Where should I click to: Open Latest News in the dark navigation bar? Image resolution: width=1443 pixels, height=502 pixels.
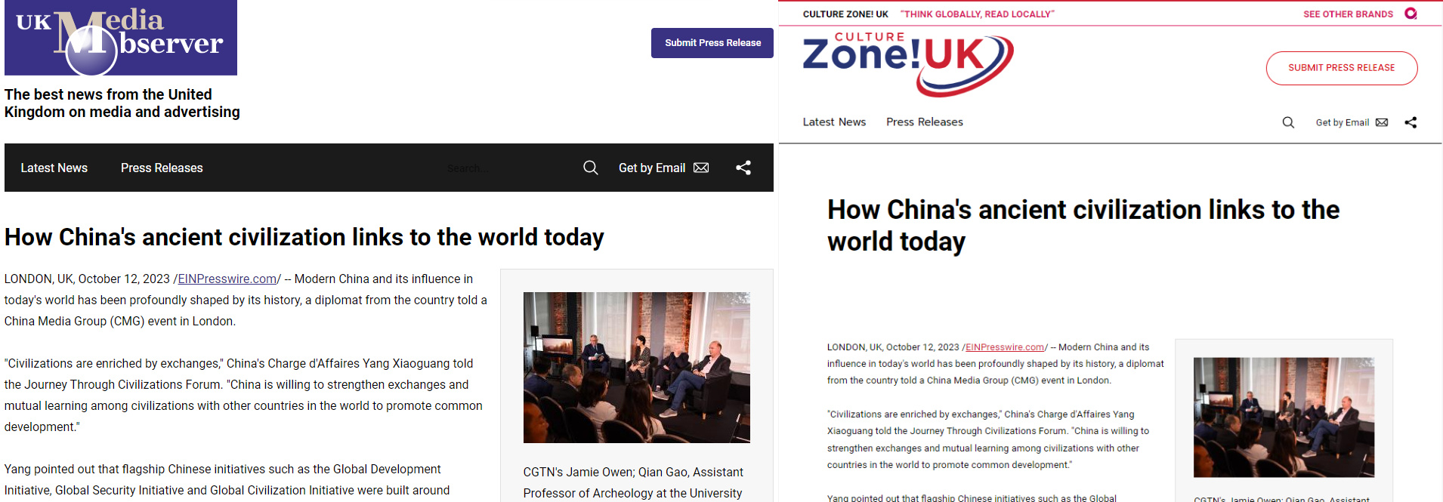pos(54,168)
